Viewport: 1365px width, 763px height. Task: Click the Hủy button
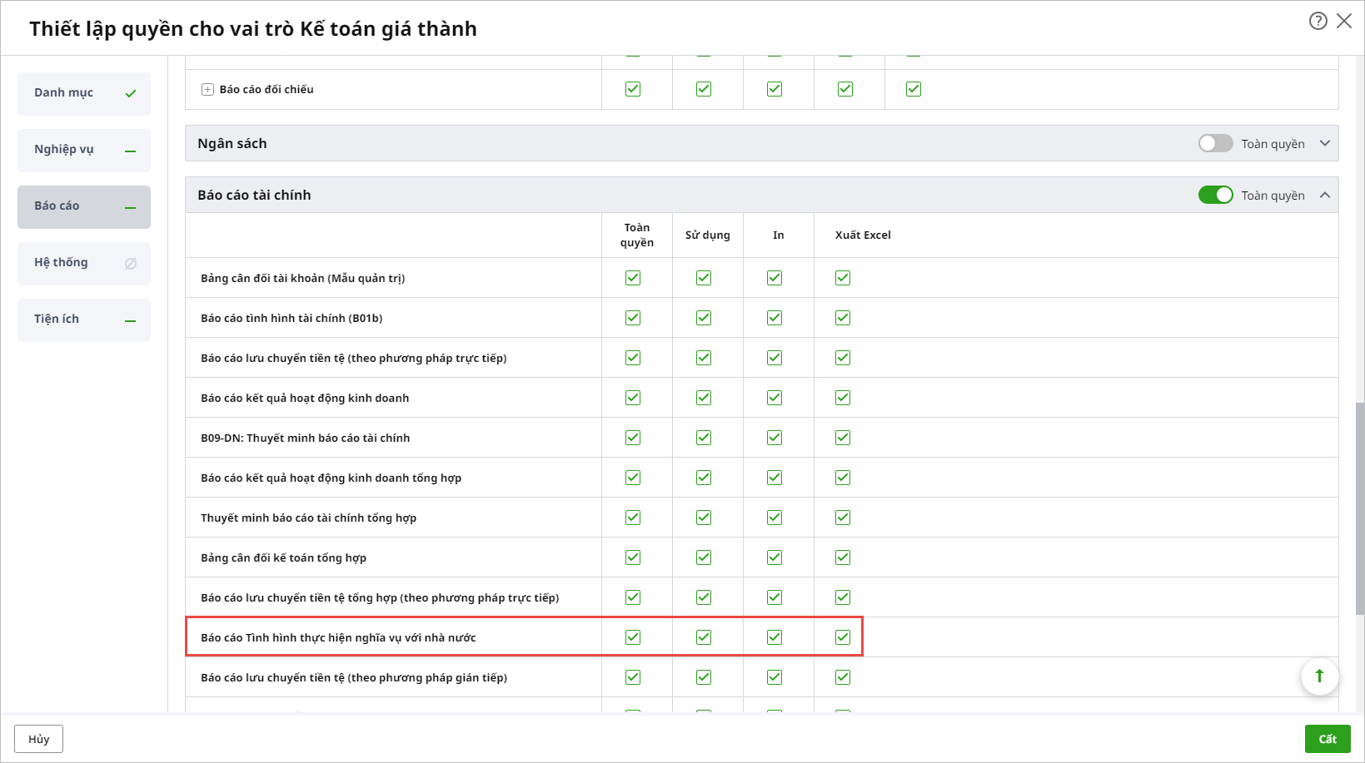coord(38,739)
